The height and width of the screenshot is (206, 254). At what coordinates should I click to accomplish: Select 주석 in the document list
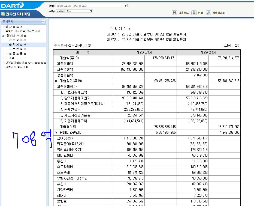click(11, 57)
